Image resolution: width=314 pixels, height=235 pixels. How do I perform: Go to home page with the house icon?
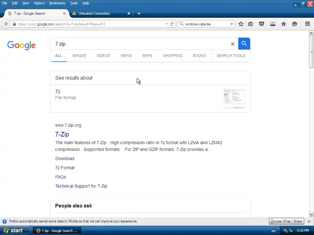click(284, 24)
